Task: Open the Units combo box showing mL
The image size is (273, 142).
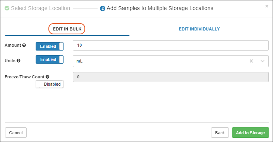Action: point(171,61)
